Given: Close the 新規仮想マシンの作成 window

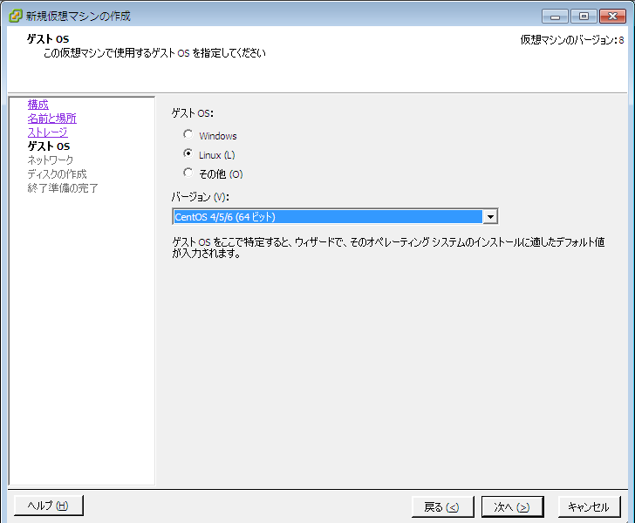Looking at the screenshot, I should tap(612, 17).
